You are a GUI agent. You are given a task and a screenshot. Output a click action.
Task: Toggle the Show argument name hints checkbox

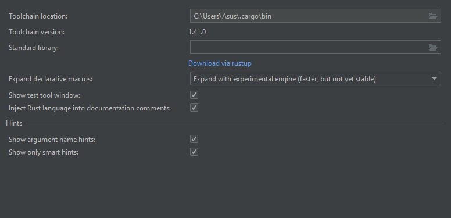click(194, 139)
